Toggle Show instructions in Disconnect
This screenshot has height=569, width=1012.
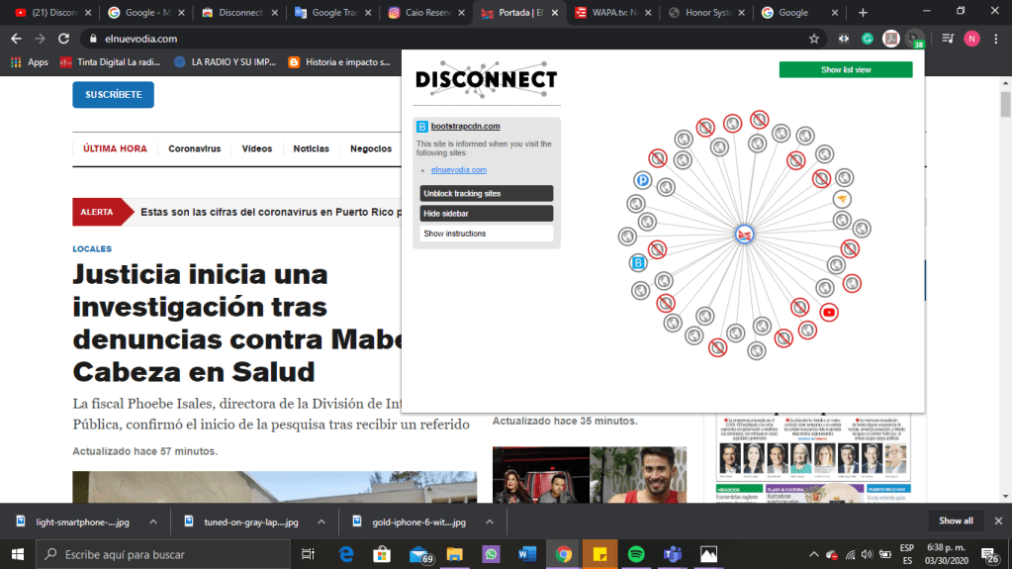click(x=486, y=234)
